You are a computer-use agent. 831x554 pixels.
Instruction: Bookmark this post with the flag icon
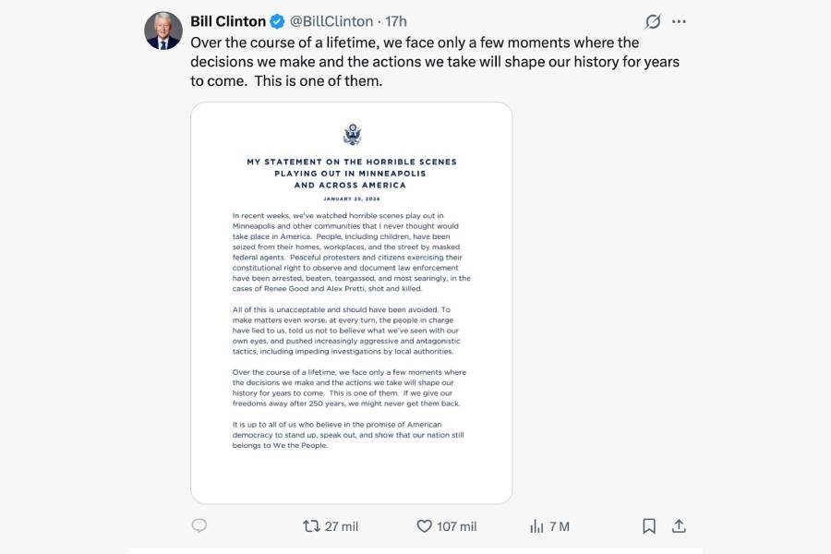coord(648,525)
